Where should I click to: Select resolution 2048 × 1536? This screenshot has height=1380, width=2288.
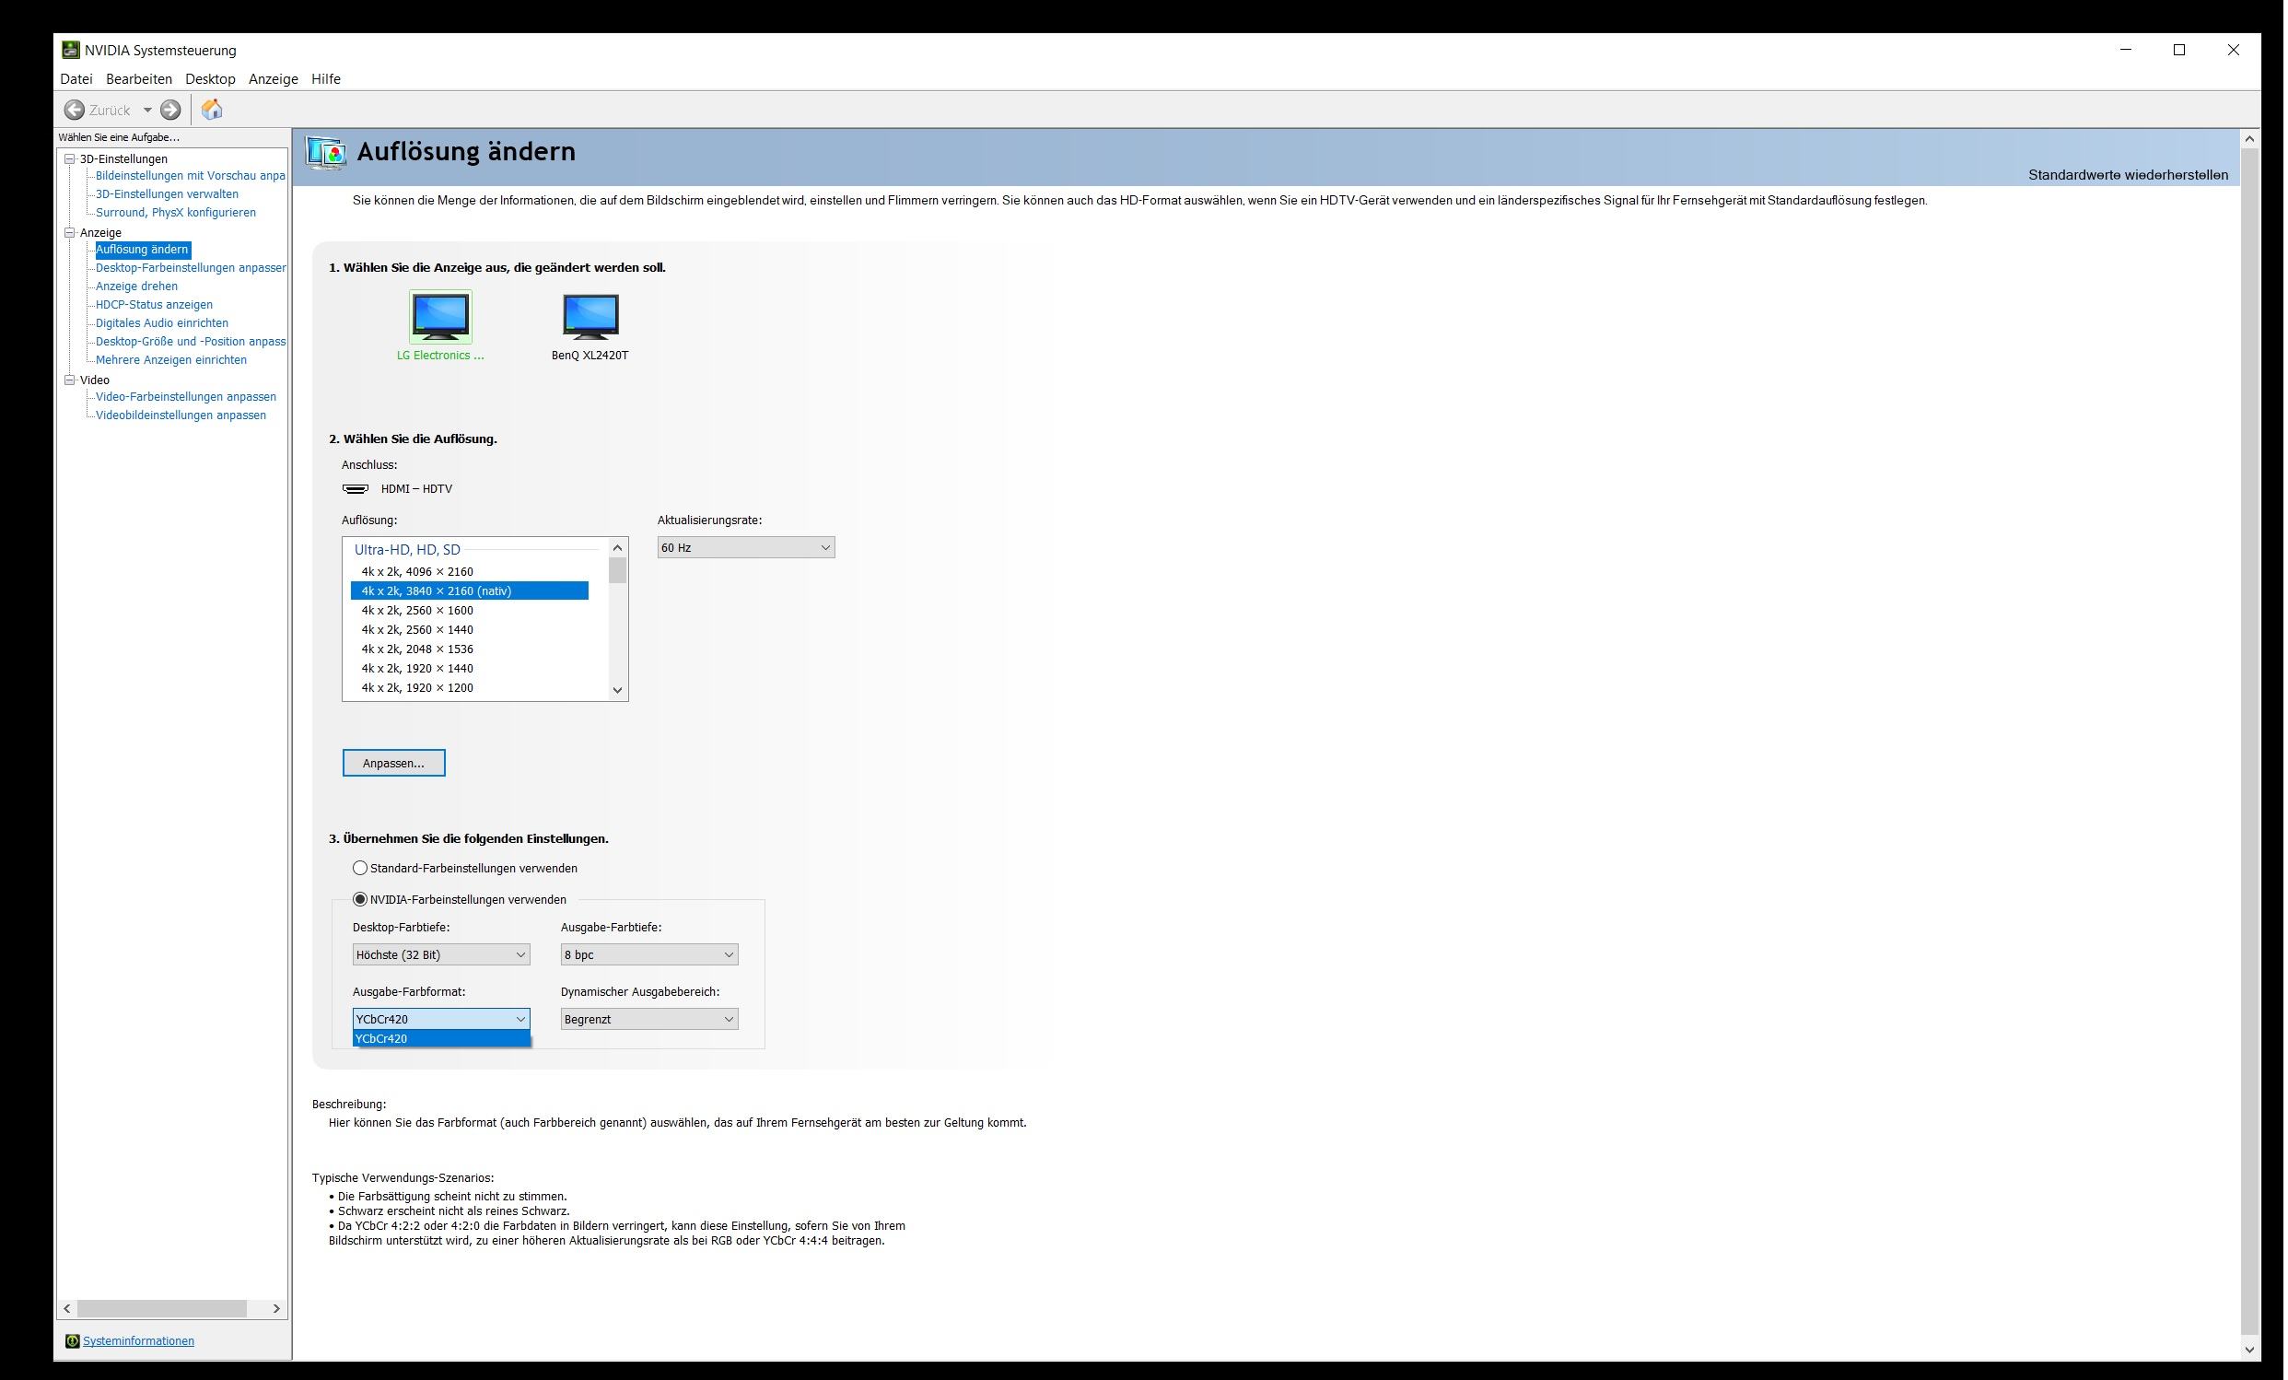pos(470,649)
